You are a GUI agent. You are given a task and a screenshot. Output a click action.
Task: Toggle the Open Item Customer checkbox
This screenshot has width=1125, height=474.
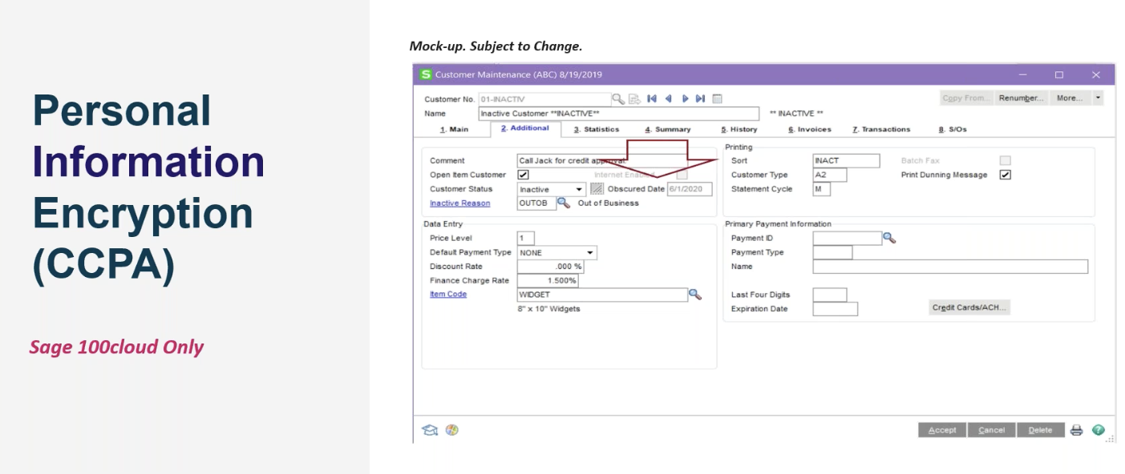point(524,175)
